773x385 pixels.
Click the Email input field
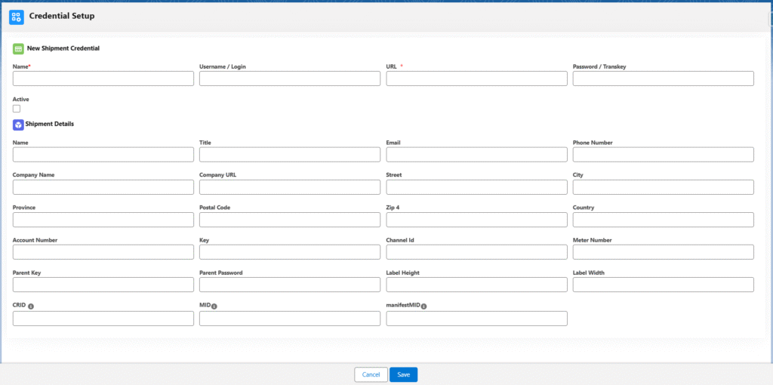[476, 154]
